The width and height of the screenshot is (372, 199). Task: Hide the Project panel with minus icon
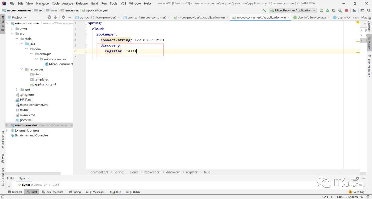[70, 17]
